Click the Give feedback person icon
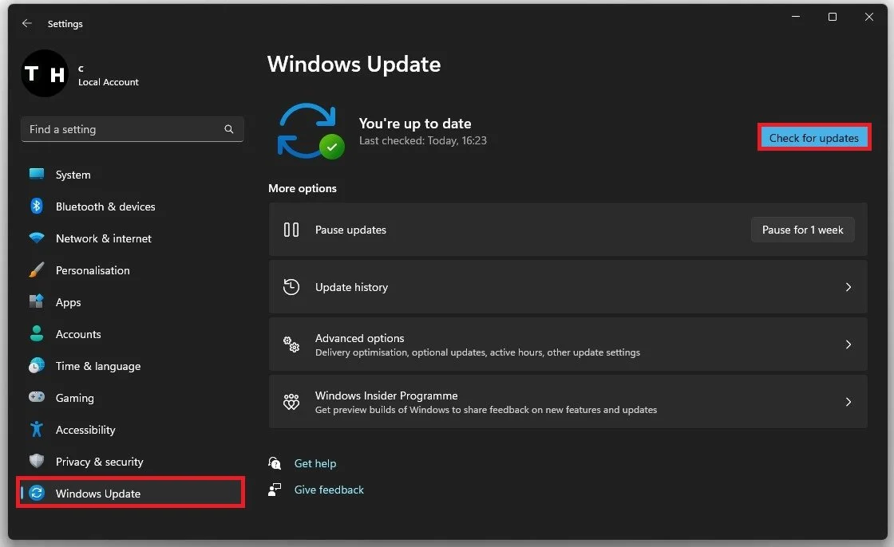The width and height of the screenshot is (894, 547). pos(275,490)
